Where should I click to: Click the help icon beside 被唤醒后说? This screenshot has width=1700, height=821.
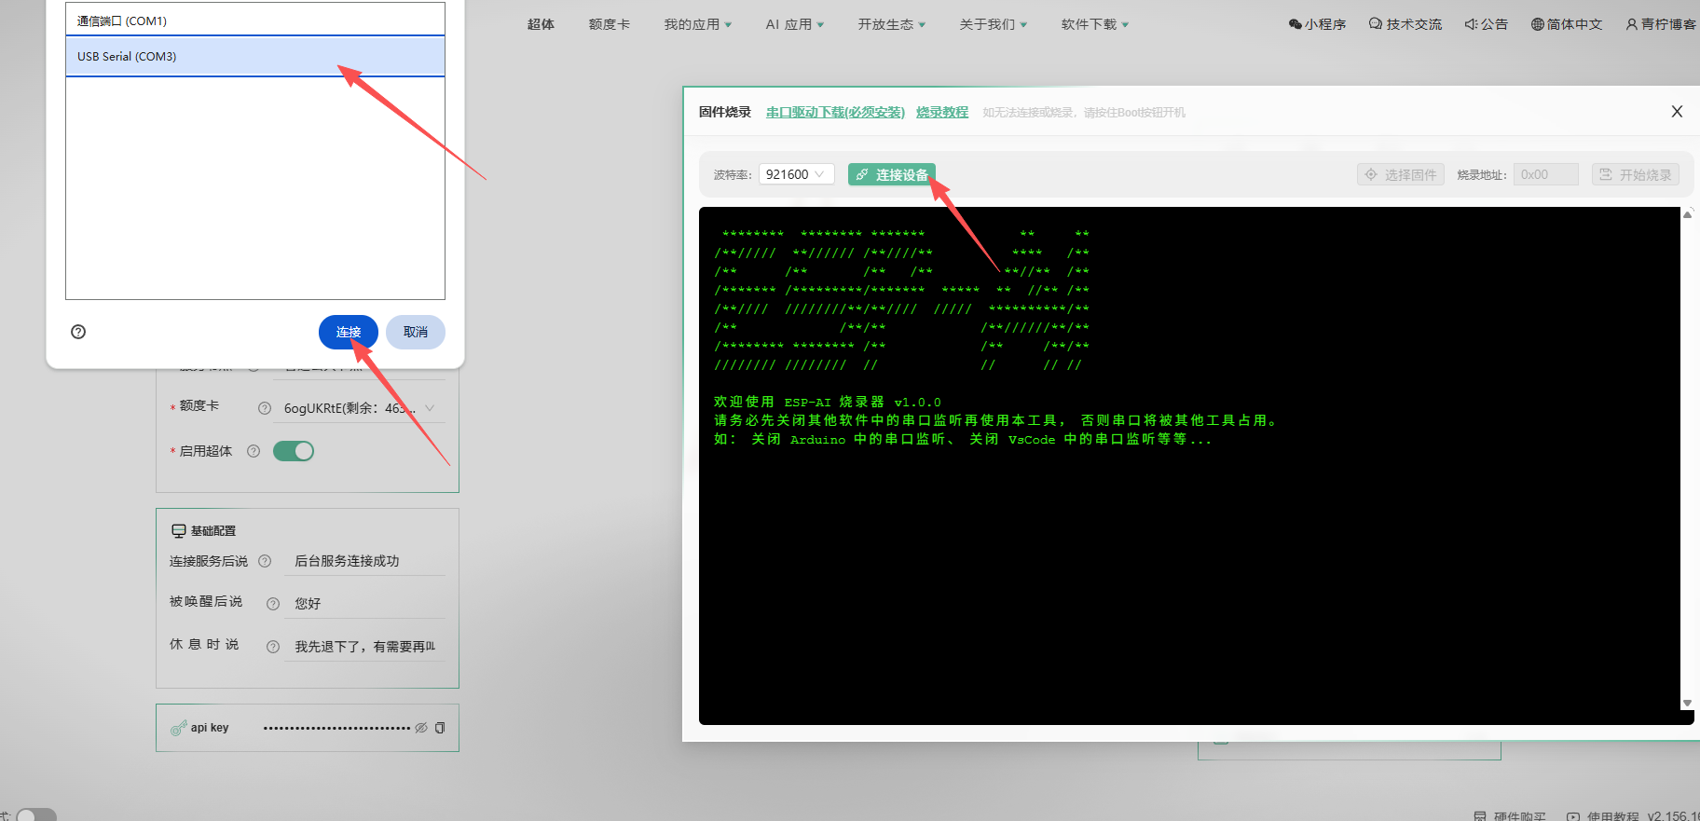tap(273, 604)
